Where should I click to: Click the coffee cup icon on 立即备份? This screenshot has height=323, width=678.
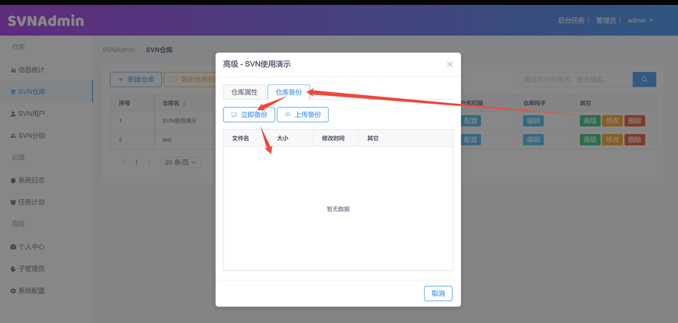tap(234, 115)
